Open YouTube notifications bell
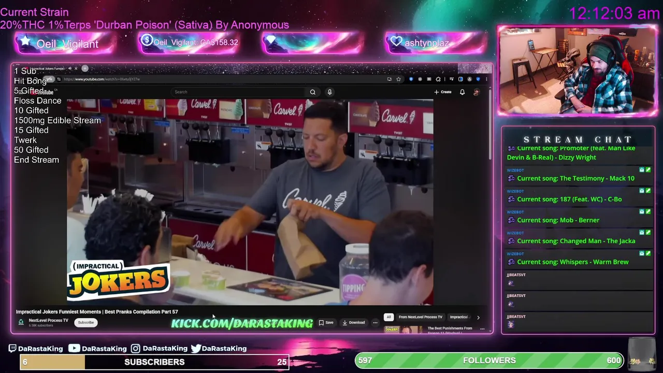The height and width of the screenshot is (373, 663). [x=462, y=92]
